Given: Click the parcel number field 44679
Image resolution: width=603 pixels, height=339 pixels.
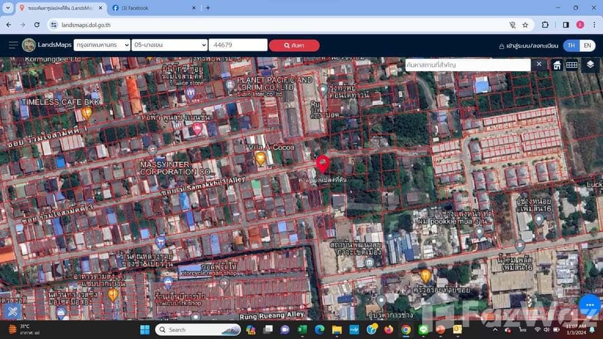Looking at the screenshot, I should [238, 45].
